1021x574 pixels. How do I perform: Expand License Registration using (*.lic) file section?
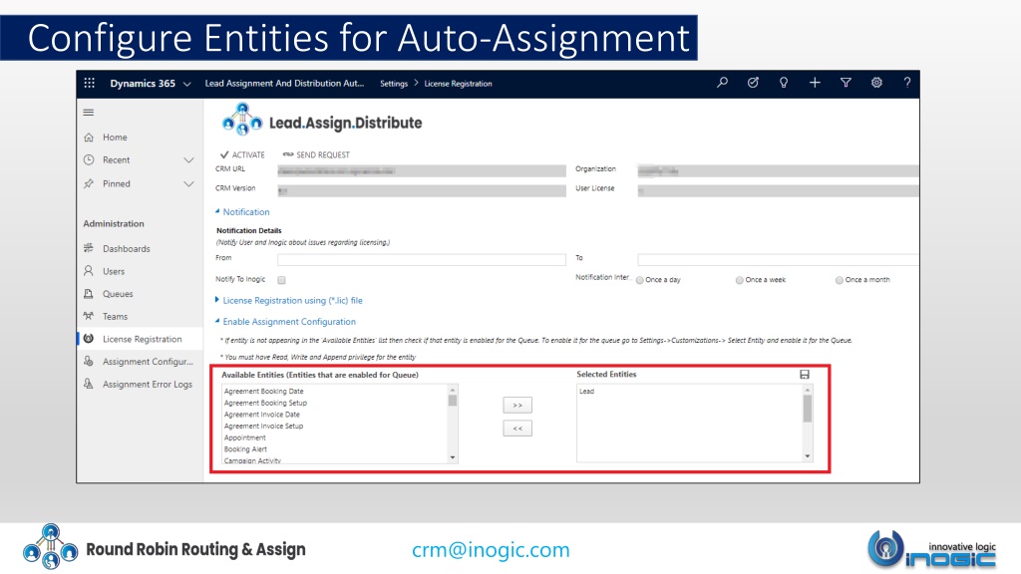288,301
